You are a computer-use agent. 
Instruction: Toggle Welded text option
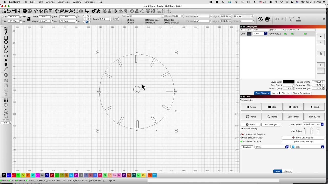pos(165,20)
